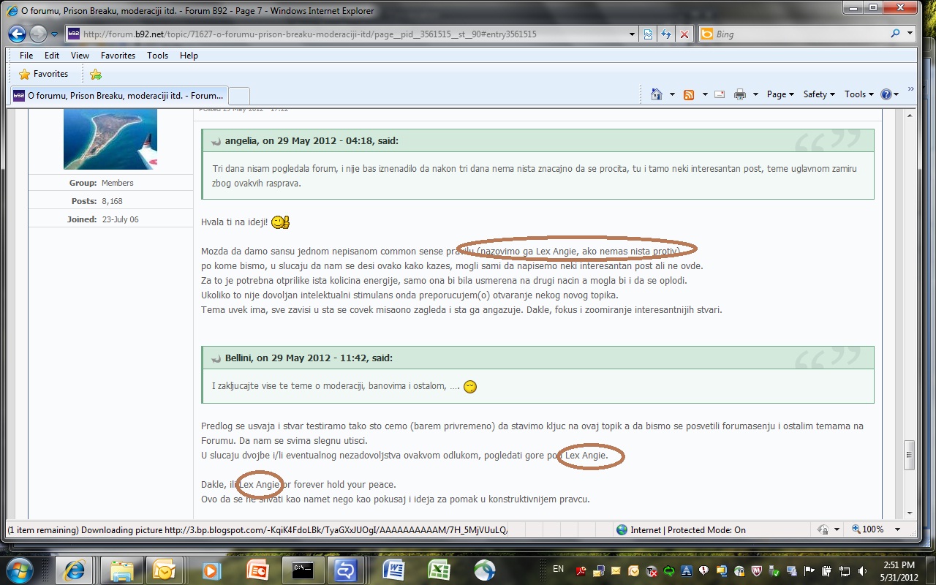Click the thumbs-up smiley after 'Hvala ti na ideji!'
The image size is (936, 585).
coord(280,222)
